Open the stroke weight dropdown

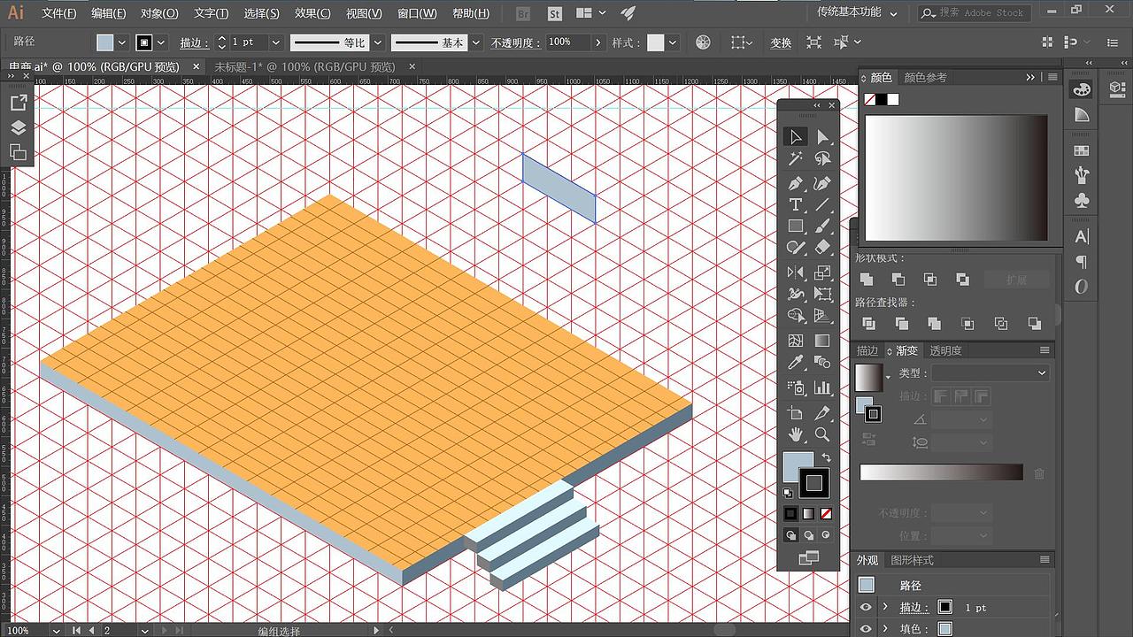pyautogui.click(x=276, y=42)
